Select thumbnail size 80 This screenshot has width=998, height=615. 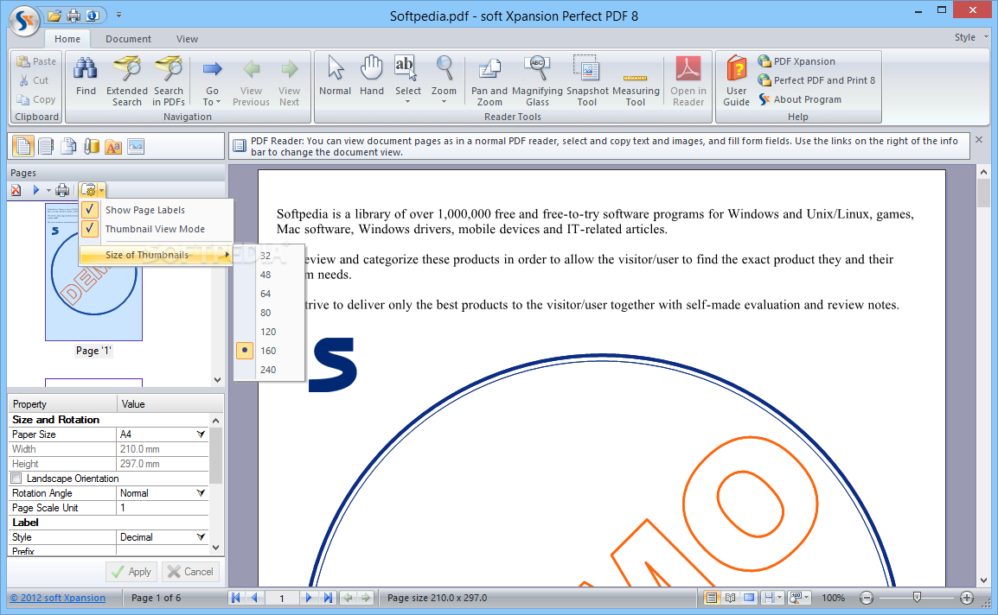pos(269,313)
